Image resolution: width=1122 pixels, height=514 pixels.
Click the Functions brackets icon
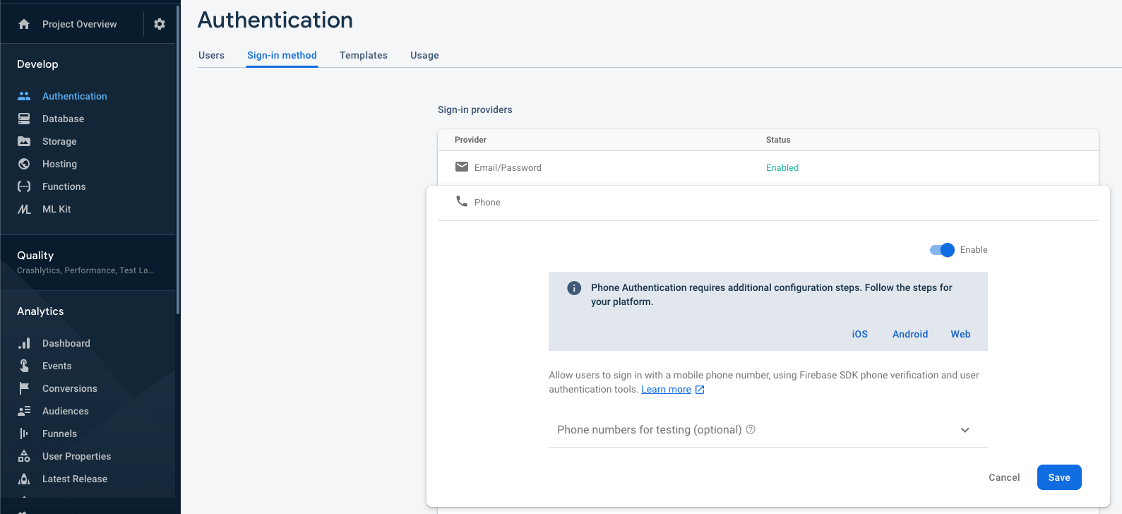pyautogui.click(x=24, y=186)
